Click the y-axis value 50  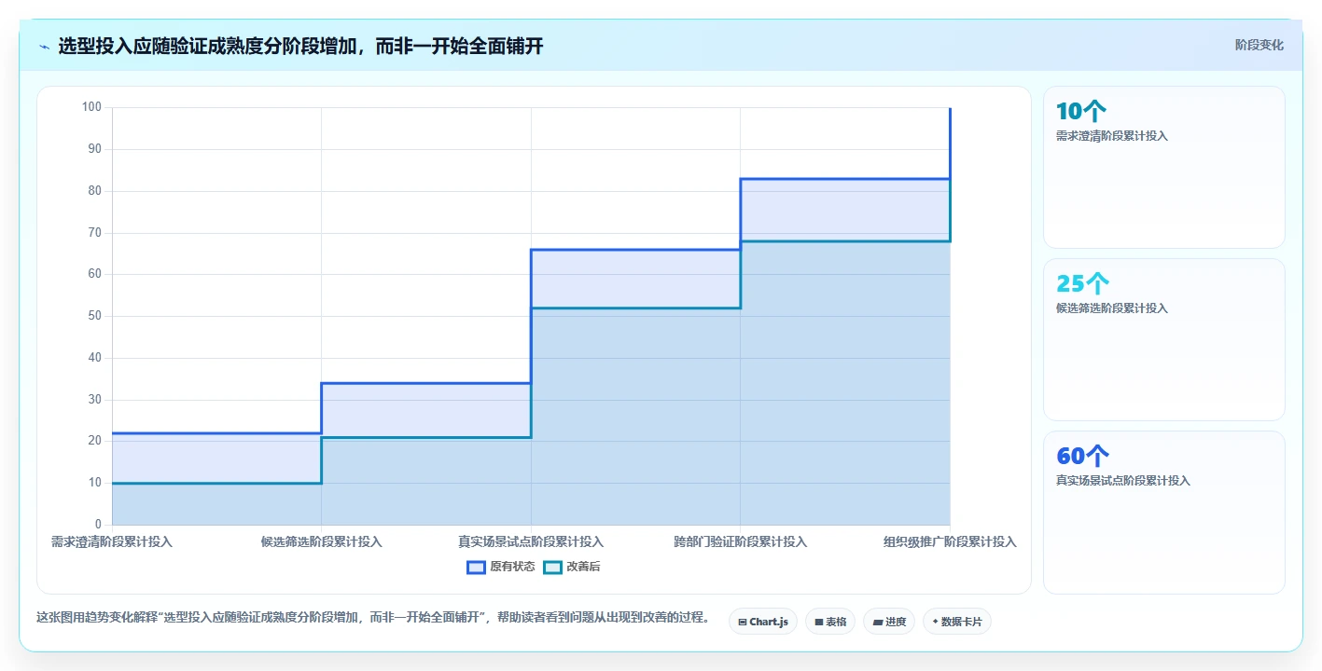(x=94, y=316)
